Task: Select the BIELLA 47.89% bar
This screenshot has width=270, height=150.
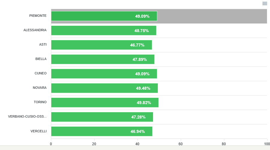Action: pyautogui.click(x=103, y=59)
